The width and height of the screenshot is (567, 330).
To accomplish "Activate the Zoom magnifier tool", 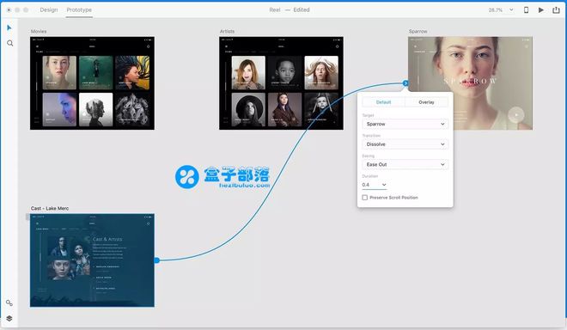I will click(9, 44).
